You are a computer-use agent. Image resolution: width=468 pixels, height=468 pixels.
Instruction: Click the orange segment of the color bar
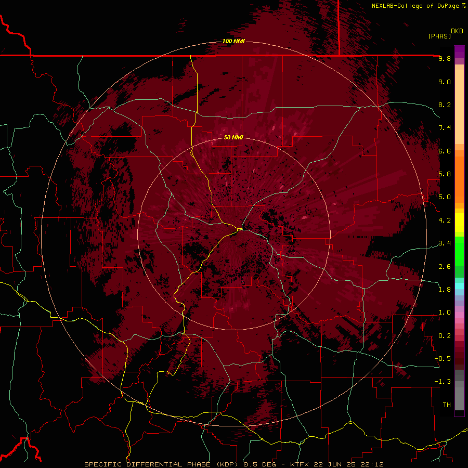click(x=459, y=179)
